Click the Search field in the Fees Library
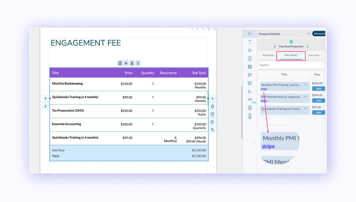Image resolution: width=356 pixels, height=202 pixels. click(291, 65)
